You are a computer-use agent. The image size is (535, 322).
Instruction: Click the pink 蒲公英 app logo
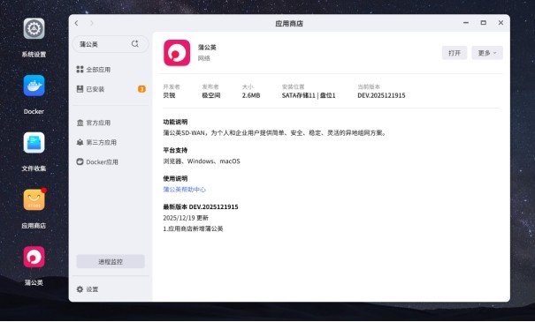[177, 53]
